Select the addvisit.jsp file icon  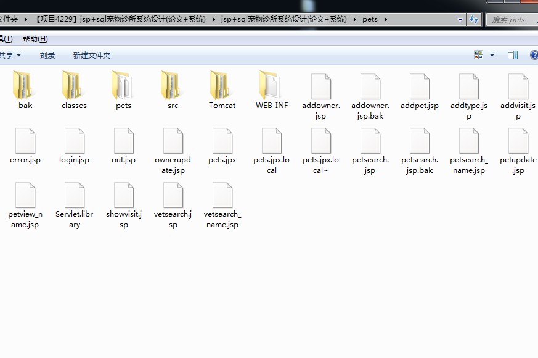pyautogui.click(x=518, y=86)
